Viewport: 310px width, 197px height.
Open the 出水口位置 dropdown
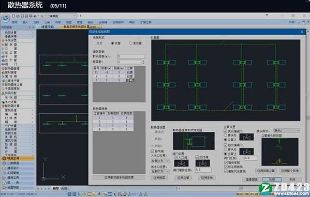coord(160,171)
